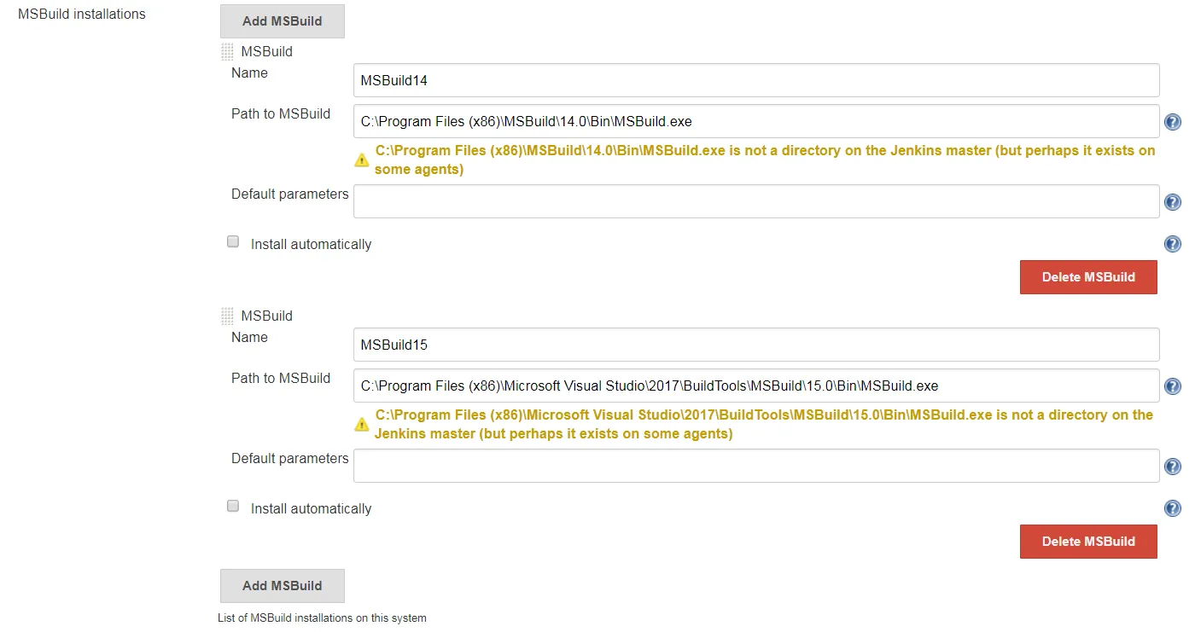Click the 'Name' label of the MSBuild15 entry
The image size is (1195, 632).
click(x=249, y=338)
